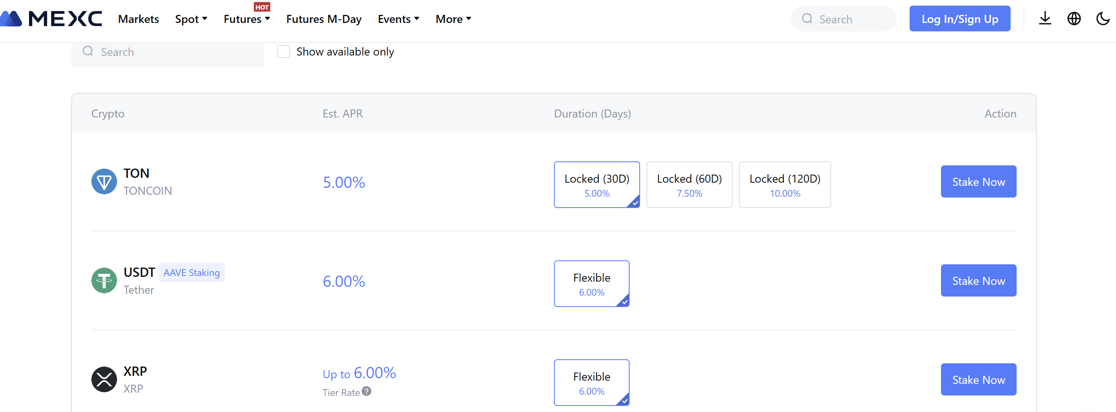This screenshot has height=412, width=1116.
Task: Click the Tier Rate help icon
Action: (367, 391)
